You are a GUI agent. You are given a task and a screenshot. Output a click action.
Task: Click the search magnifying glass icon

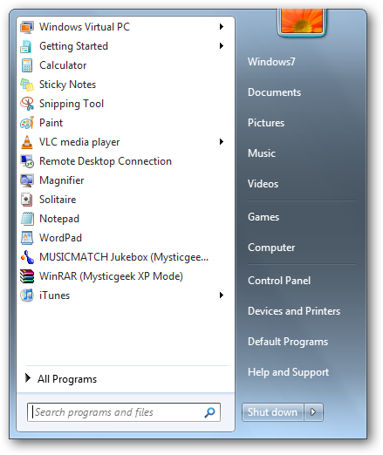pyautogui.click(x=209, y=412)
